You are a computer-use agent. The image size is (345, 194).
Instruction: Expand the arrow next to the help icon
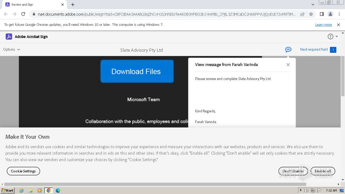[337, 37]
